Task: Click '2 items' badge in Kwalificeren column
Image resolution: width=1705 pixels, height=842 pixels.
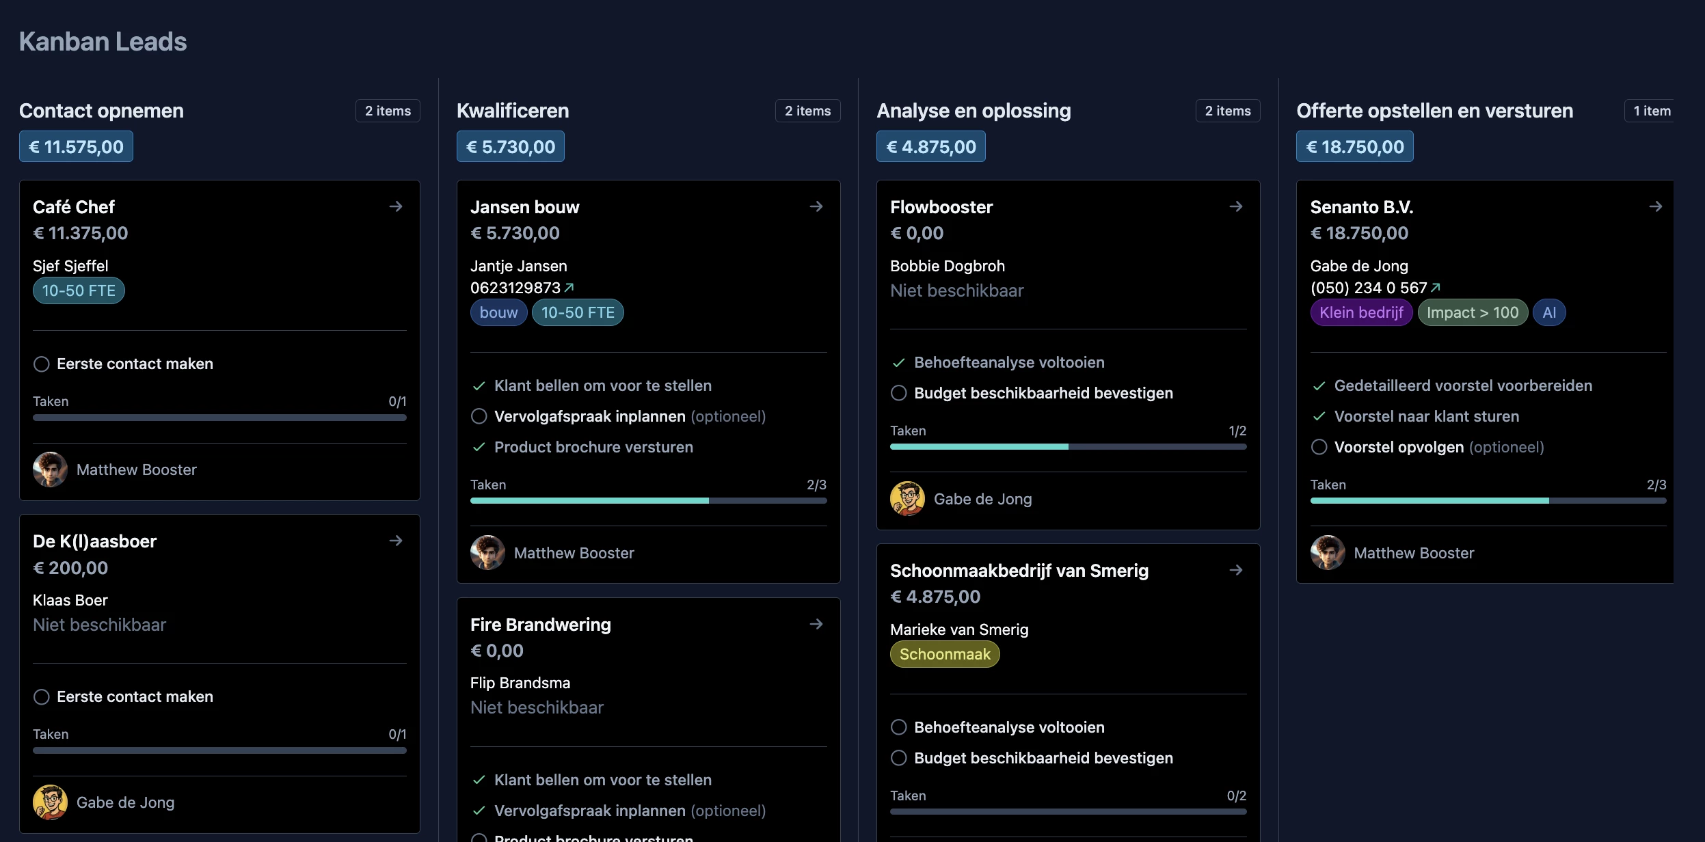Action: coord(808,111)
